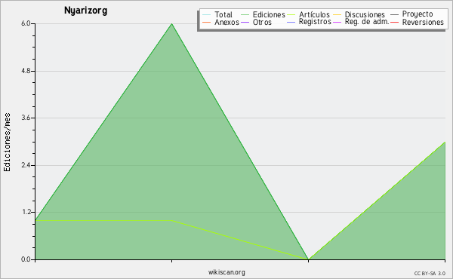Click the CC BY-SA 3.0 license text
The width and height of the screenshot is (453, 279).
[430, 273]
